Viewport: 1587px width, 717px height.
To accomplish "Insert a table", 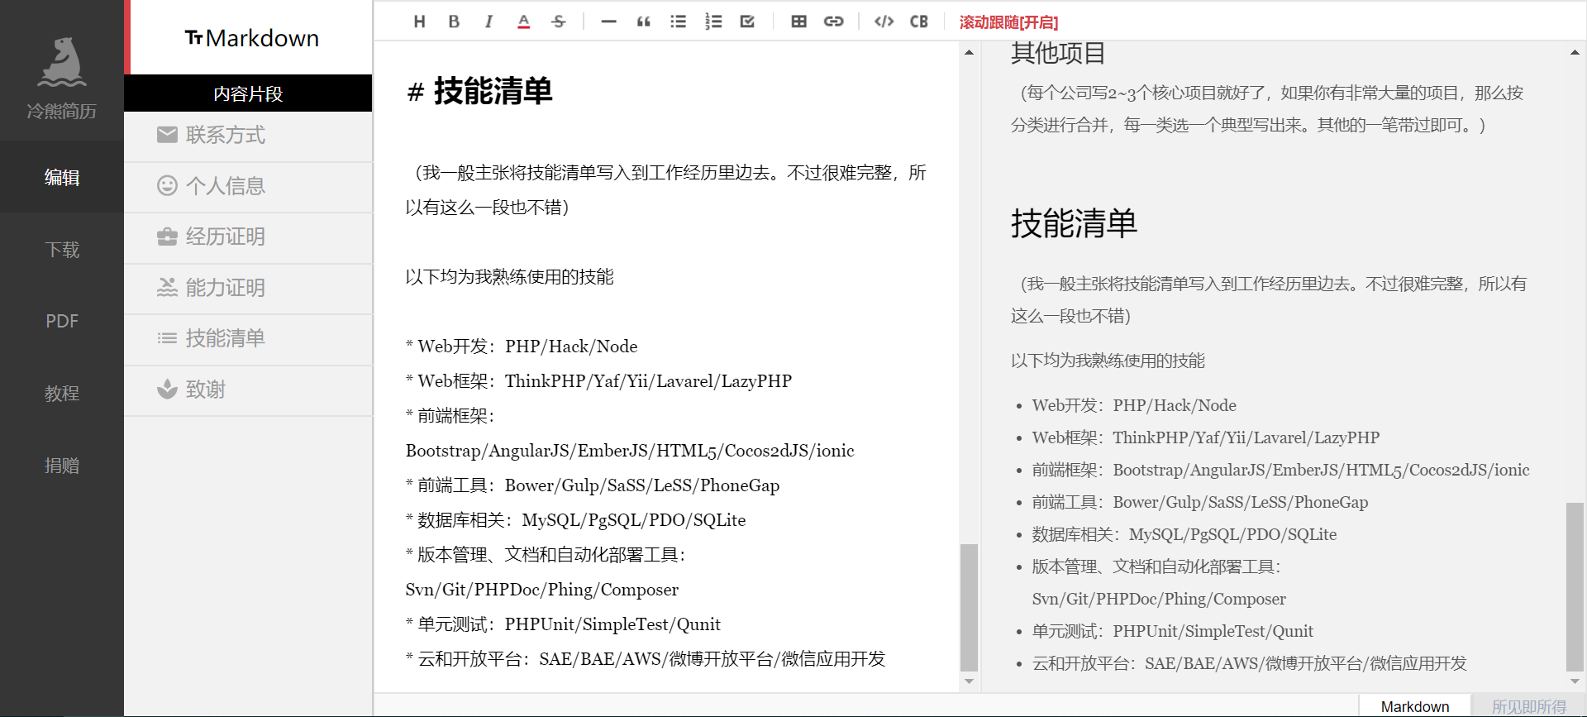I will (x=798, y=22).
